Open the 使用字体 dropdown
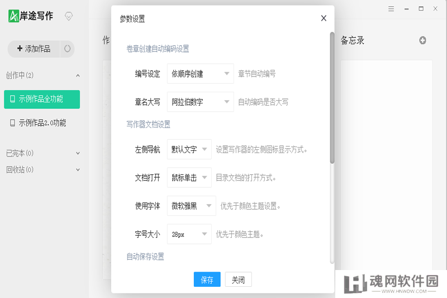Image resolution: width=447 pixels, height=298 pixels. (x=191, y=206)
